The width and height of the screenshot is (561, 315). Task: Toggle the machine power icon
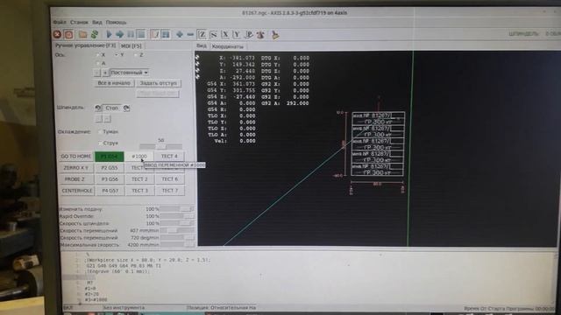pyautogui.click(x=68, y=34)
